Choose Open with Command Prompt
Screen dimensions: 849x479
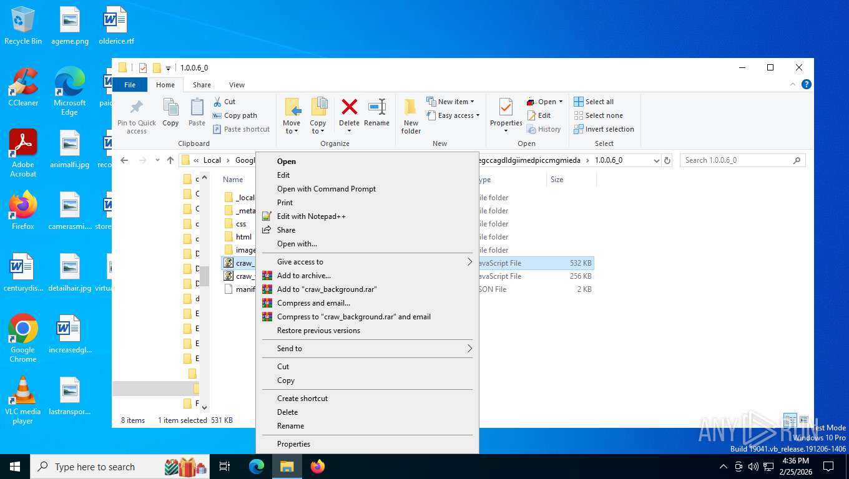click(367, 188)
